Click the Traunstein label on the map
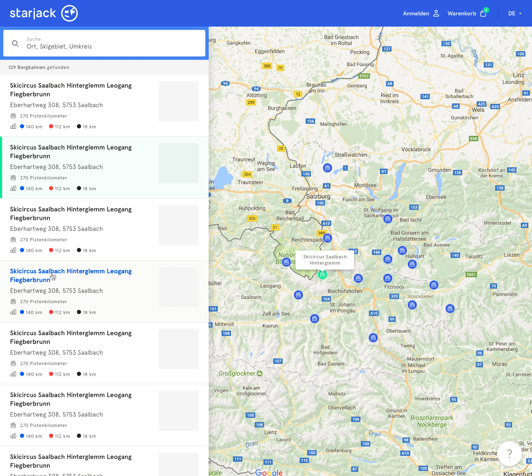This screenshot has width=532, height=476. point(250,182)
